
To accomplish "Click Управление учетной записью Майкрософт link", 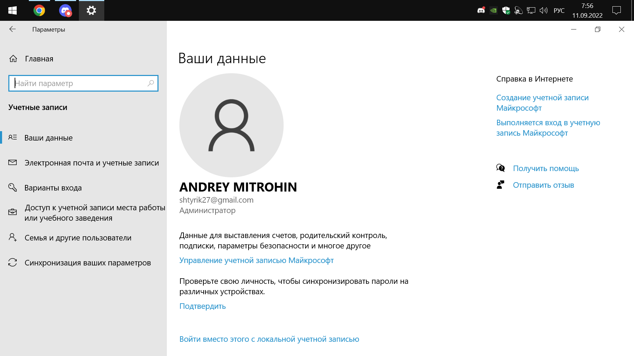I will 256,261.
